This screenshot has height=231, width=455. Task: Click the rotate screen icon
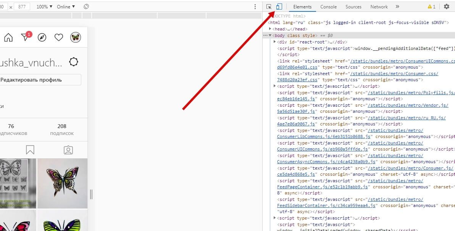click(x=86, y=6)
